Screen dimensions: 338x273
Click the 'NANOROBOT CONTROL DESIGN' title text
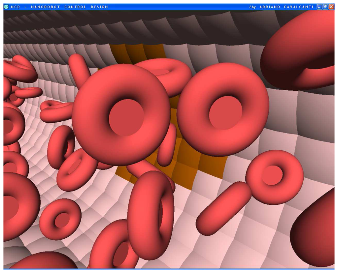(69, 7)
